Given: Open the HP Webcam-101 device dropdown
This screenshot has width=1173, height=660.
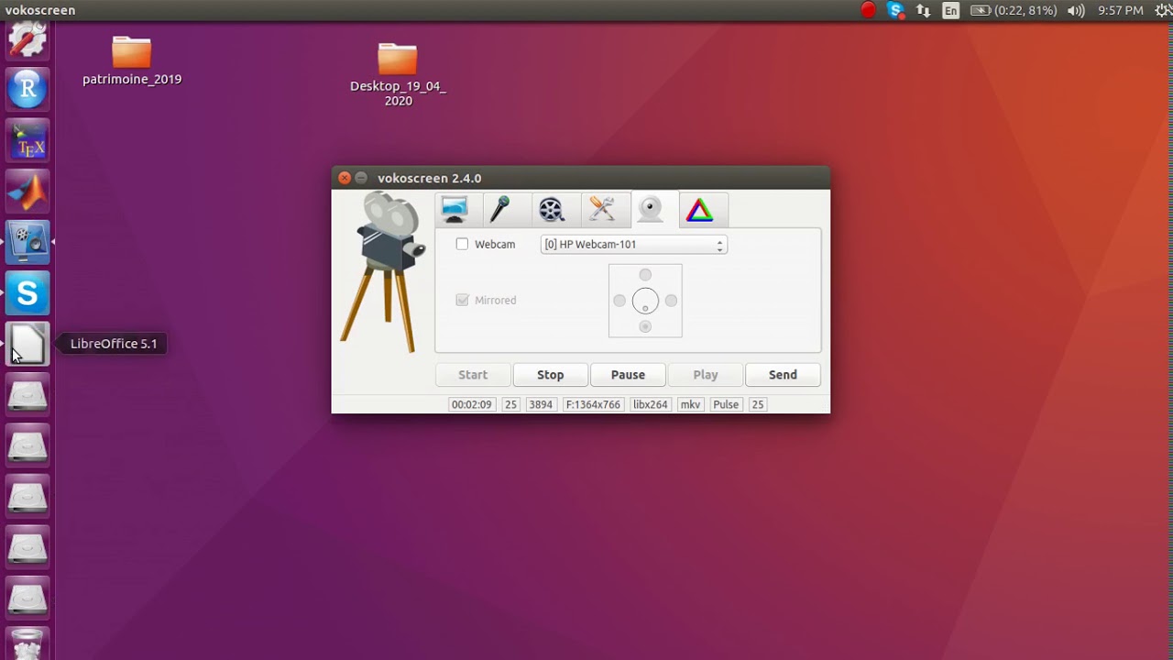Looking at the screenshot, I should tap(634, 245).
